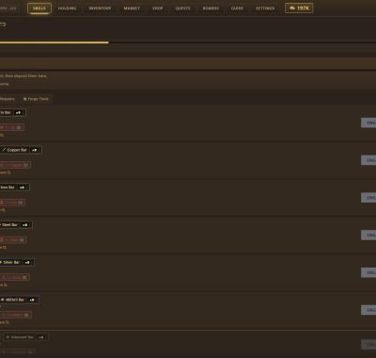Click the engage button in Iron Bar row
The width and height of the screenshot is (376, 358).
point(368,198)
